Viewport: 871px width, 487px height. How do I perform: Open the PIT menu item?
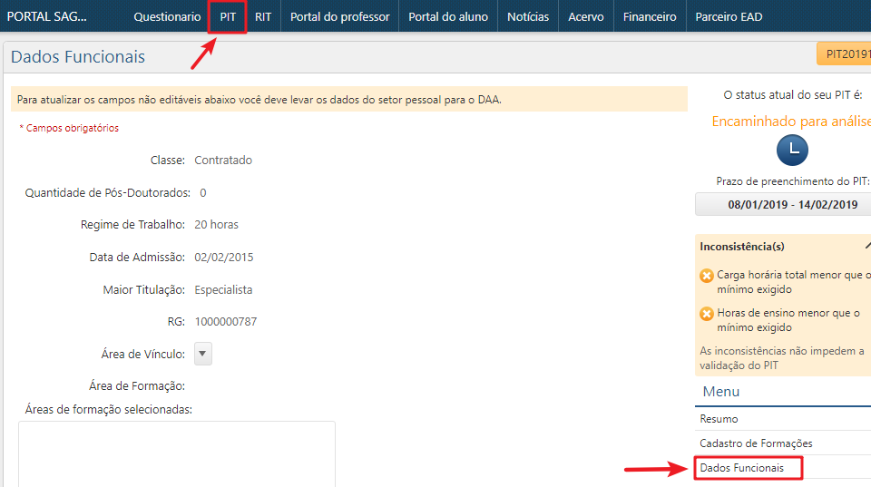pos(228,17)
